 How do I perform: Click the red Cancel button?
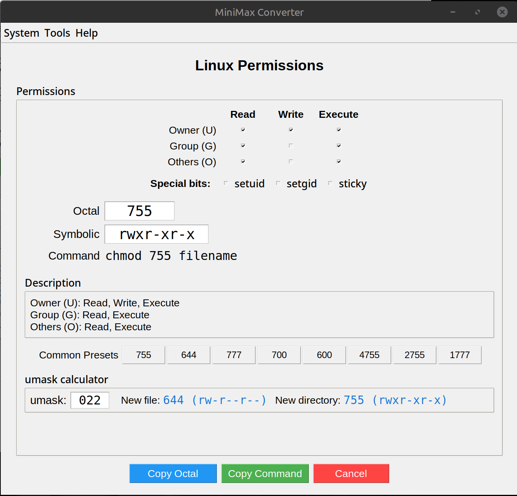coord(351,474)
